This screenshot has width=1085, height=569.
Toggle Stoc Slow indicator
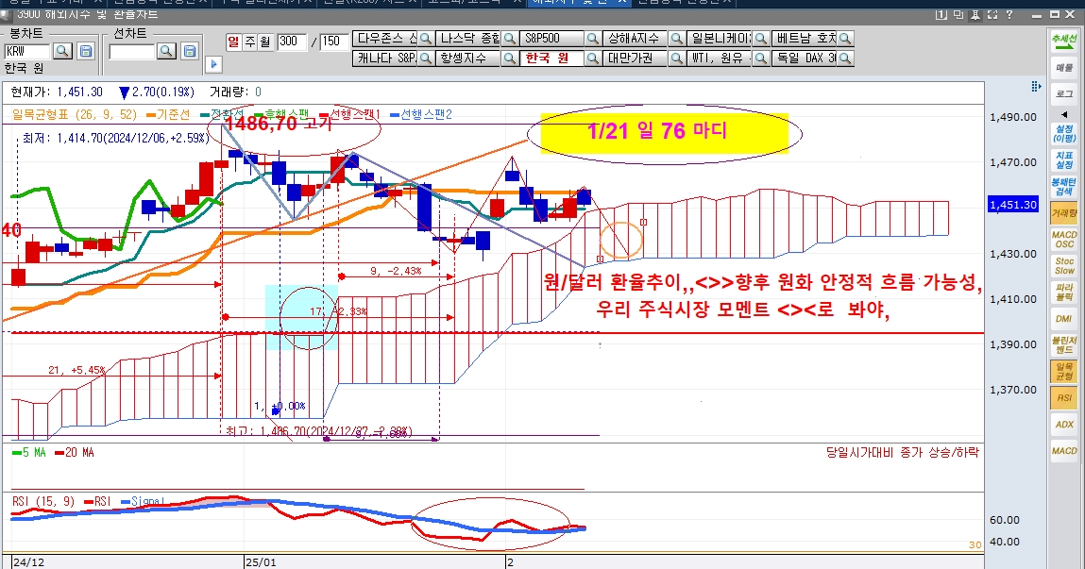1064,266
